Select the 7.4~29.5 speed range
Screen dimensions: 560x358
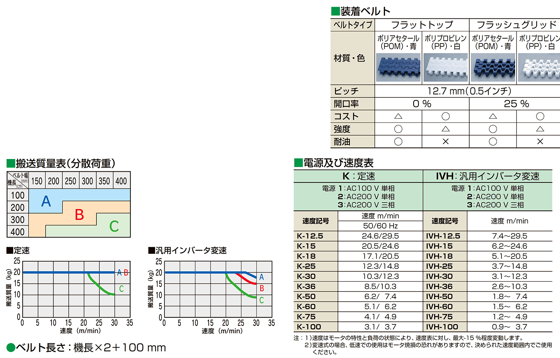[x=510, y=236]
